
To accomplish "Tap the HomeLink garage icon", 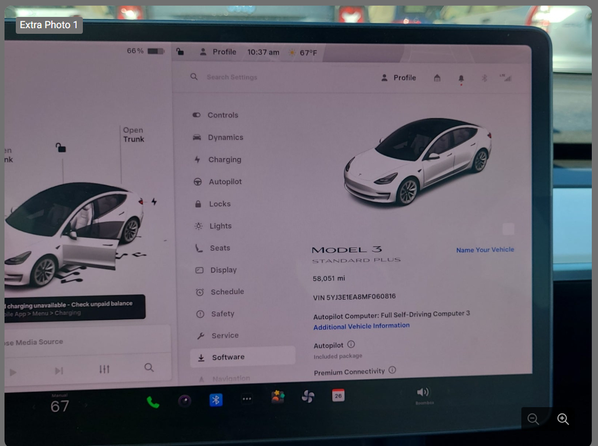I will 437,78.
